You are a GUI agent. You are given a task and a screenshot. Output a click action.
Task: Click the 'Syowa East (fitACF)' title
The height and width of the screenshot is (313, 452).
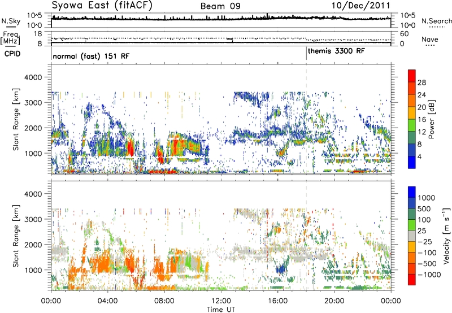tap(102, 5)
